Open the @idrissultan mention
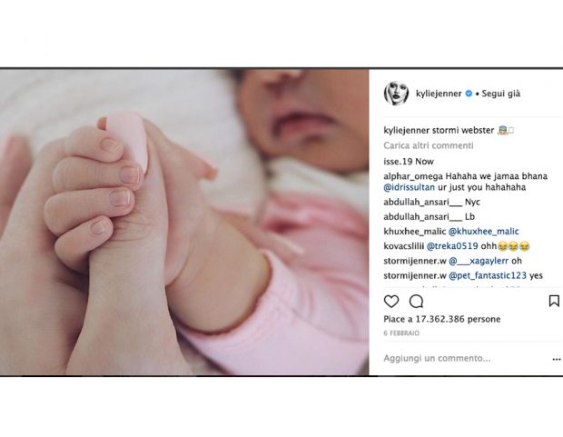The image size is (563, 437). pos(409,187)
